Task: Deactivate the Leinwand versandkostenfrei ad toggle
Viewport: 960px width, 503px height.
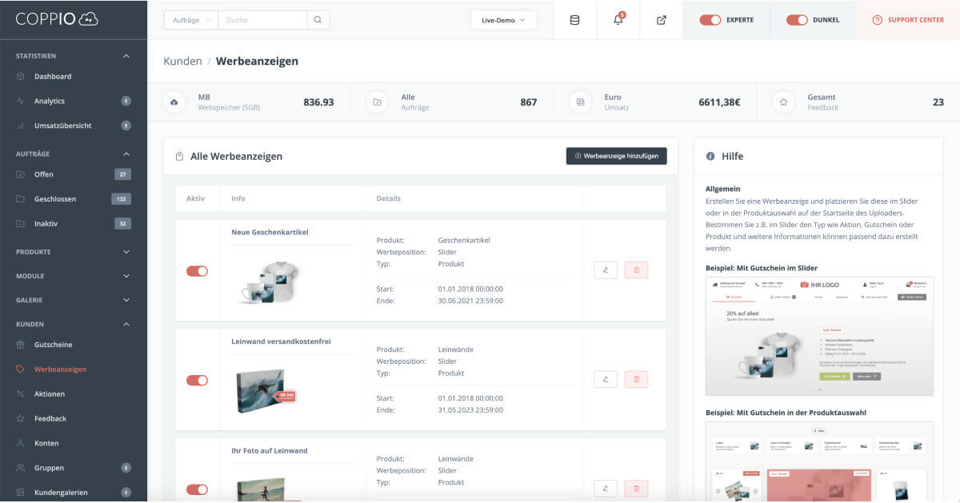Action: 197,381
